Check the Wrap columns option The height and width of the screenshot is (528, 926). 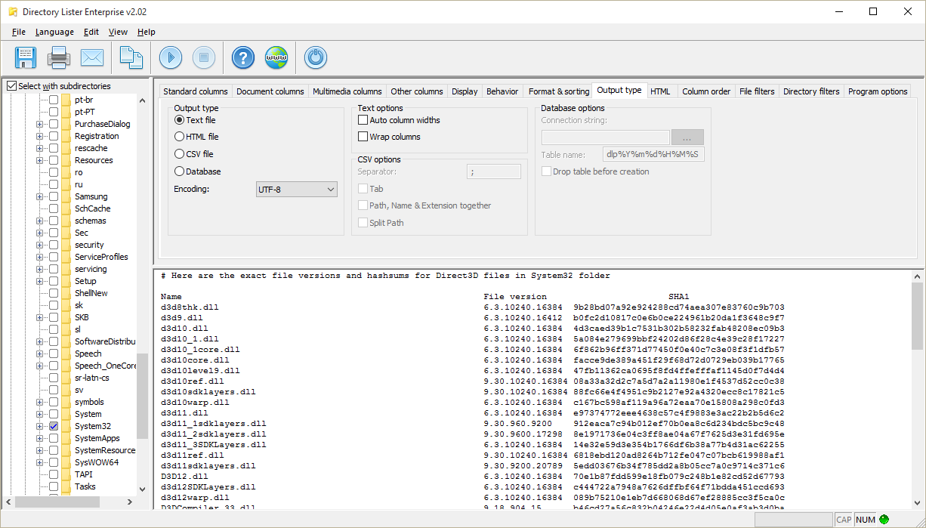point(363,137)
